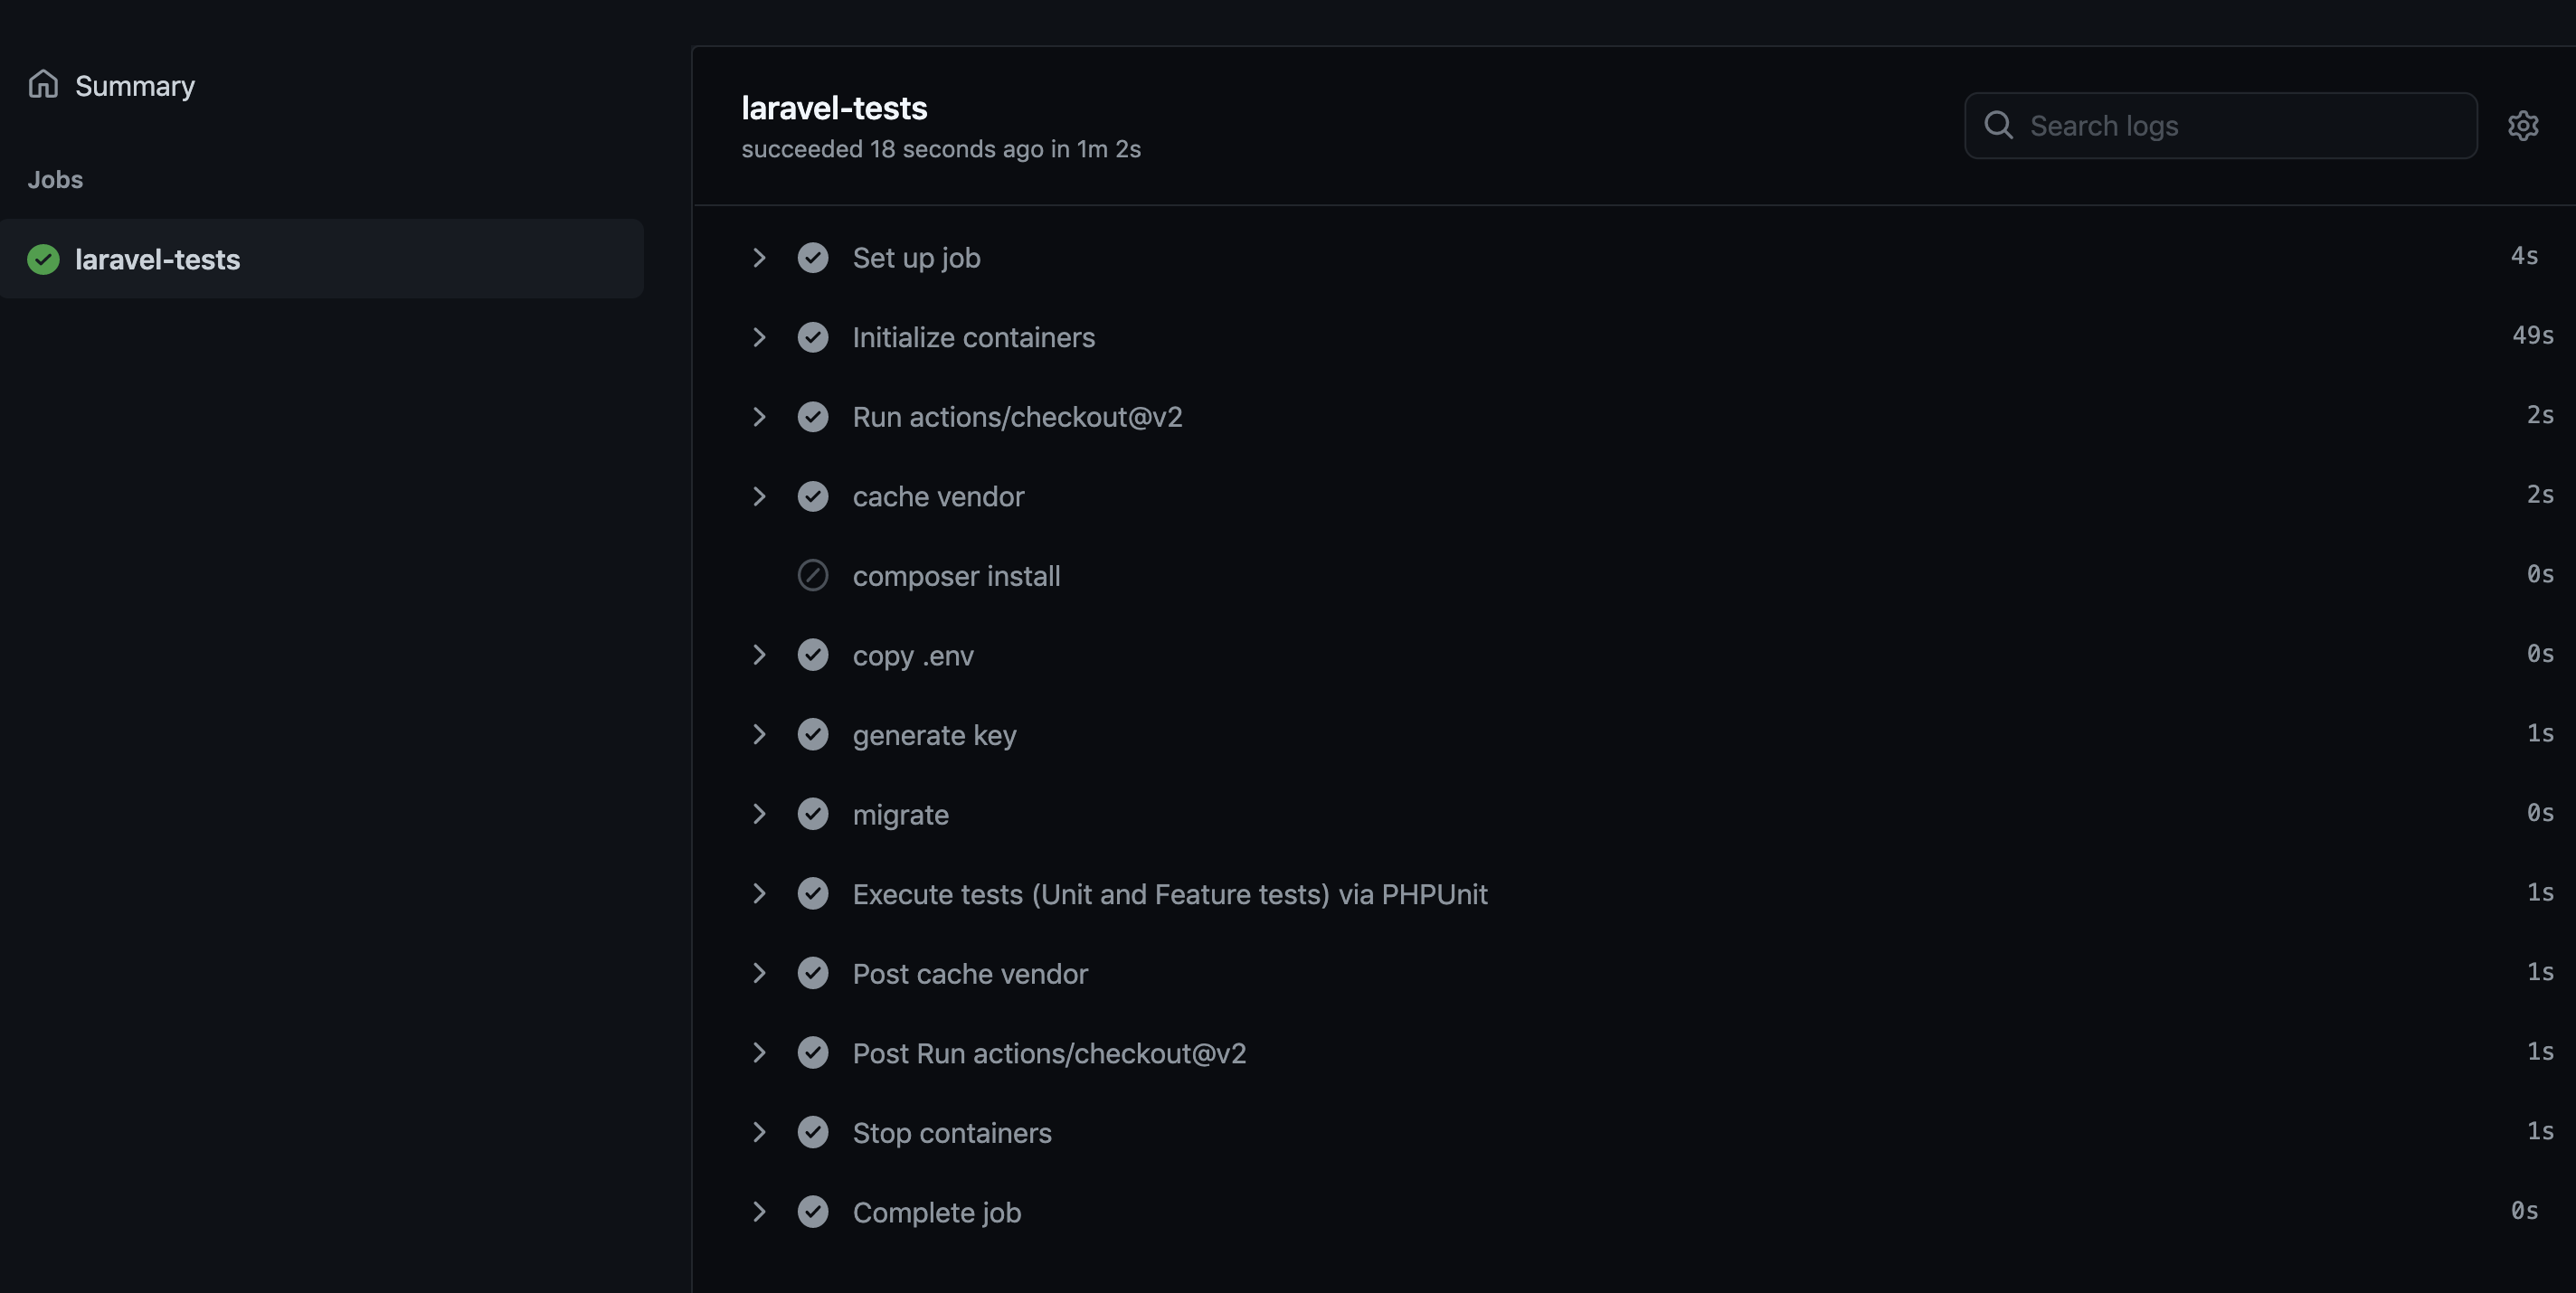Expand the Initialize containers step chevron
The image size is (2576, 1293).
(x=759, y=338)
